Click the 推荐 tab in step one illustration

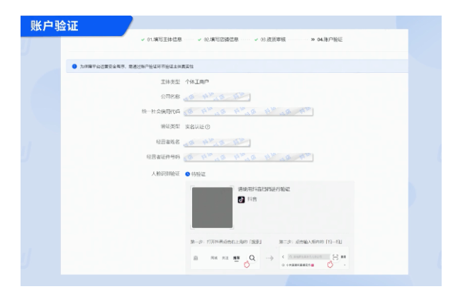coord(236,258)
